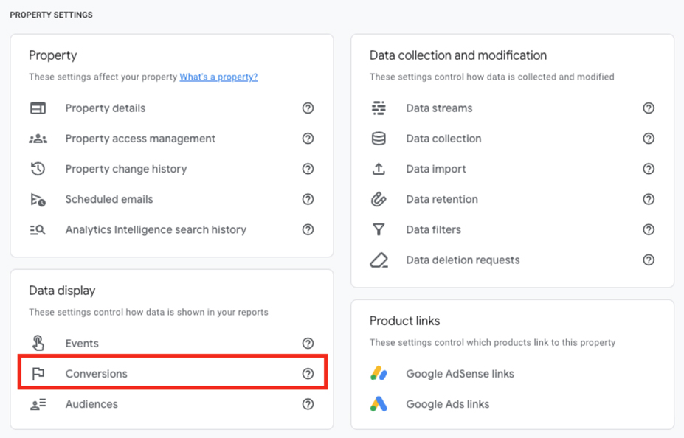This screenshot has width=684, height=438.
Task: Select Conversions under Data display
Action: [97, 374]
